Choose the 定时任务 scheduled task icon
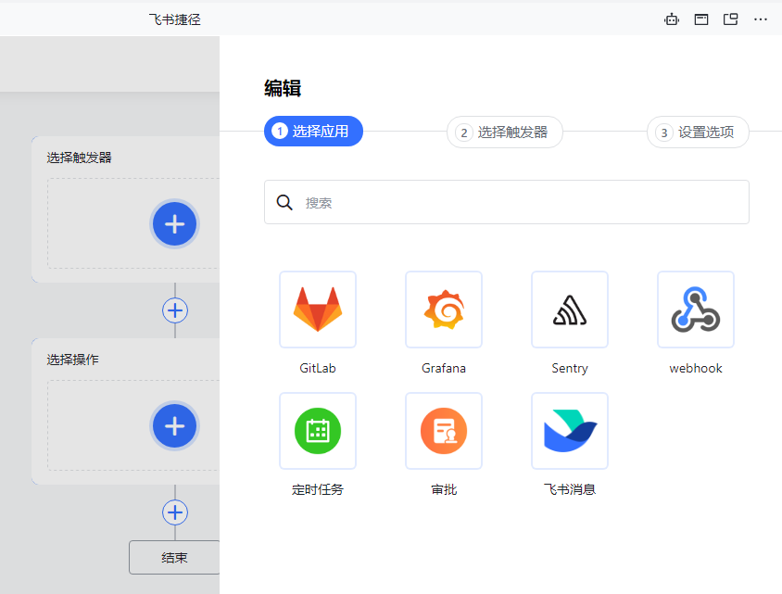The width and height of the screenshot is (782, 594). pos(318,431)
